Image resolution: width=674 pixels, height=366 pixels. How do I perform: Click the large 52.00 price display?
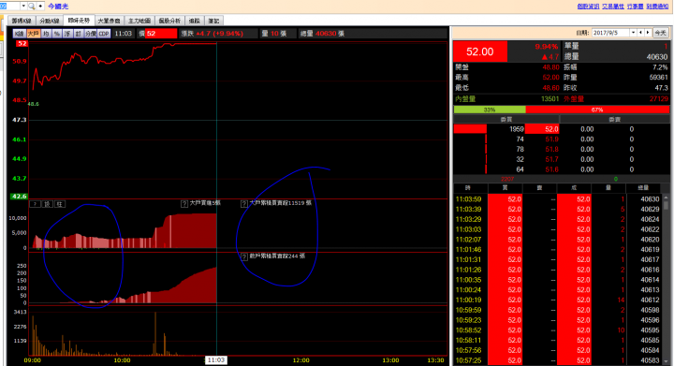480,51
